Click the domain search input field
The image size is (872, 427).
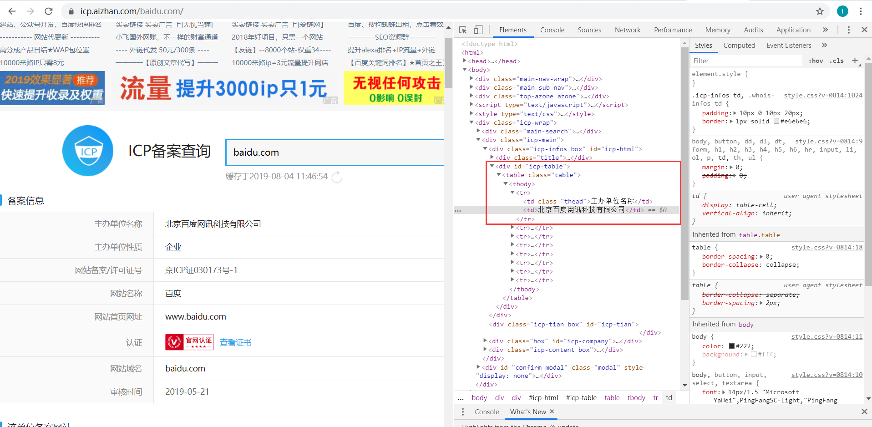[335, 152]
